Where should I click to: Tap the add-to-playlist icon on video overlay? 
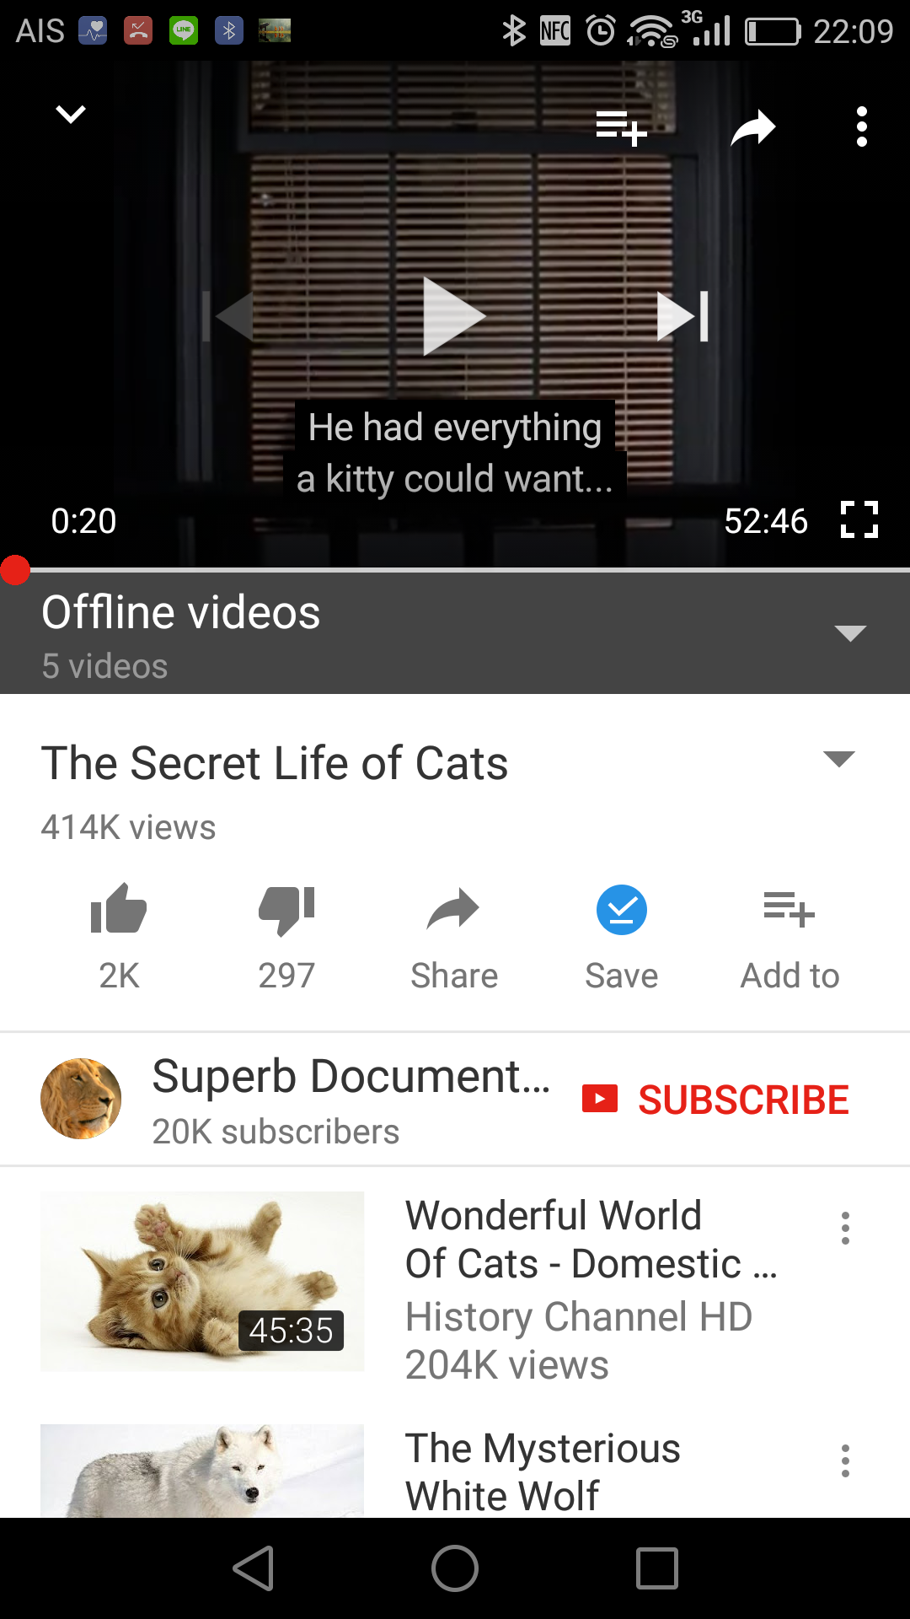pos(621,128)
